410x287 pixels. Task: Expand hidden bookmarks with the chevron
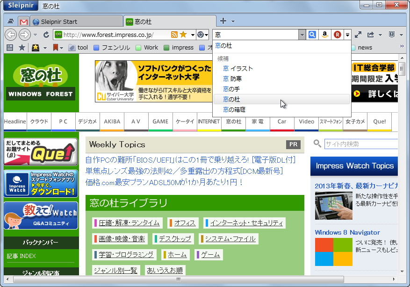click(x=402, y=46)
